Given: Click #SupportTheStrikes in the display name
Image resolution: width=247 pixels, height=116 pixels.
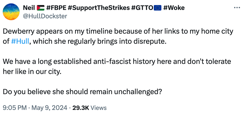Looking at the screenshot, I should (99, 8).
